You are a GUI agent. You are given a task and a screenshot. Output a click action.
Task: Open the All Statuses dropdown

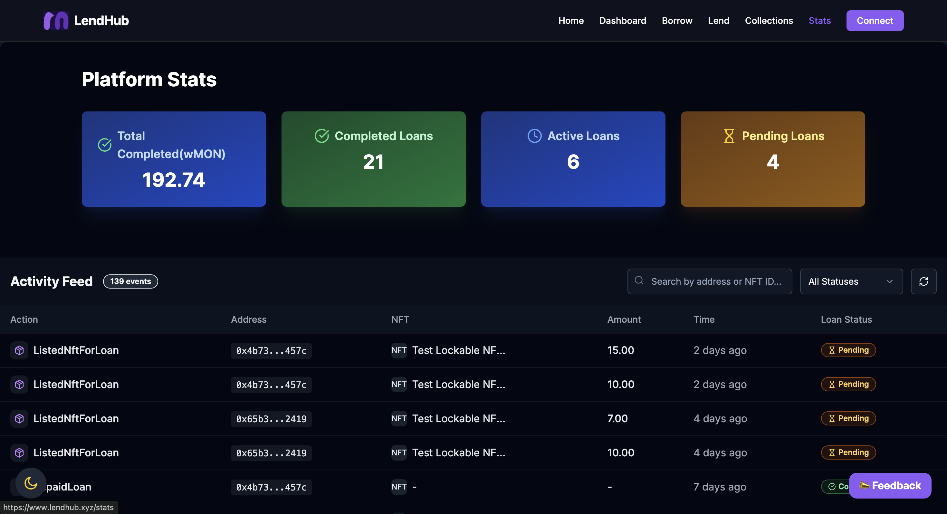point(851,281)
